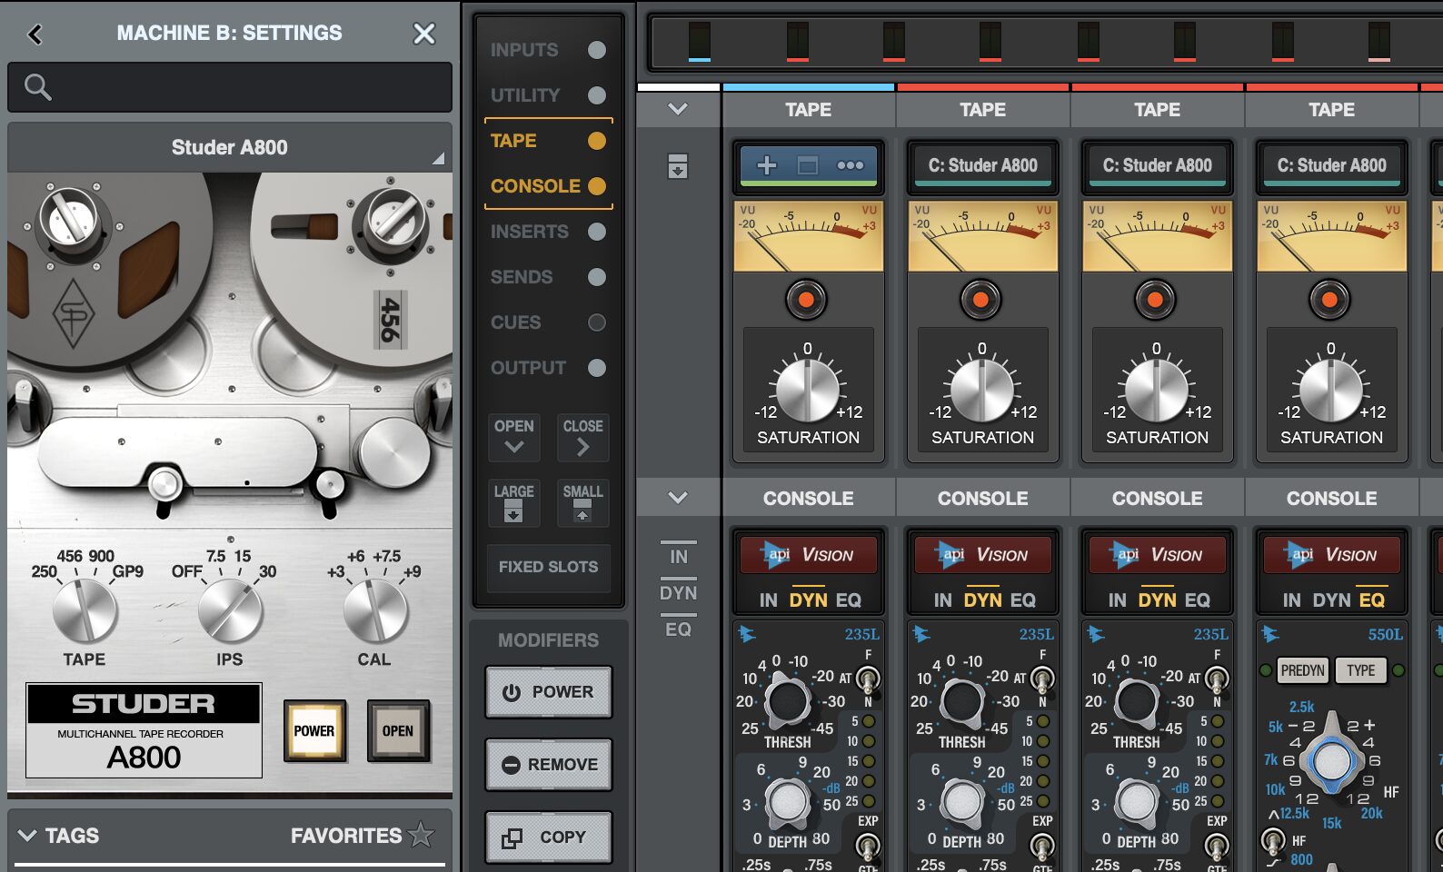The height and width of the screenshot is (872, 1443).
Task: Click the first channel's api Vision header
Action: 809,555
